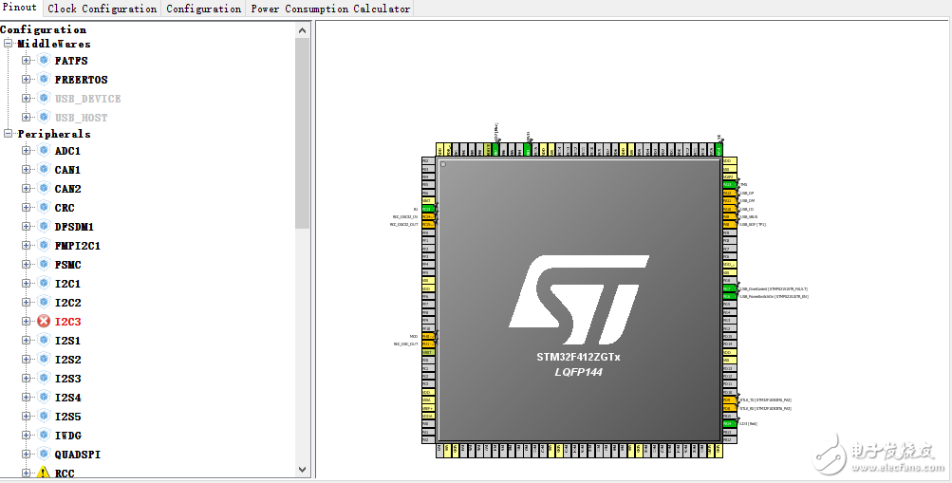952x483 pixels.
Task: Expand the I2C3 peripheral node
Action: click(27, 321)
